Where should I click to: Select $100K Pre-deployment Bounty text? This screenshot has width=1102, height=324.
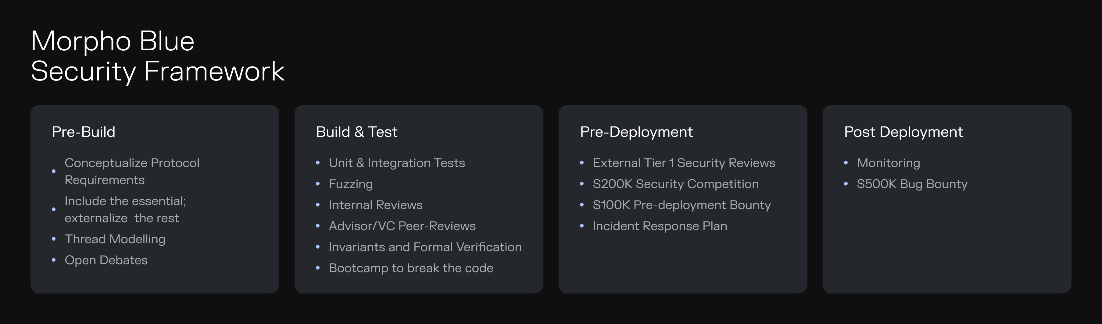click(682, 205)
